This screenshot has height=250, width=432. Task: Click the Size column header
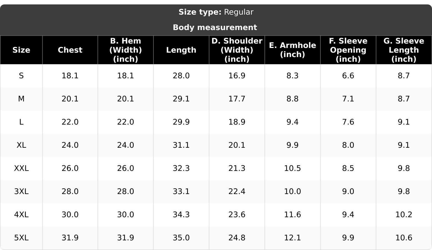tap(21, 50)
